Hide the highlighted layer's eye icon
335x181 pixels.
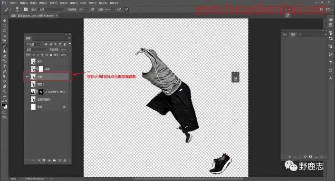pos(28,76)
